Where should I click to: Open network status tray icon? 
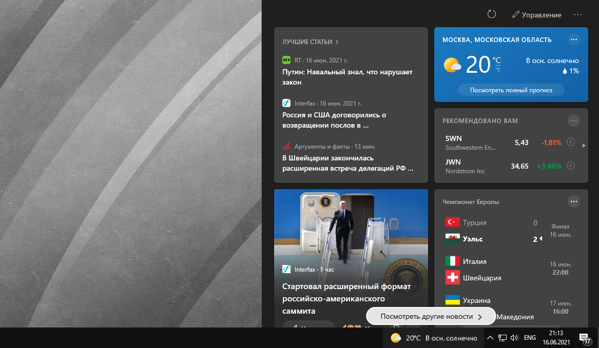coord(503,338)
